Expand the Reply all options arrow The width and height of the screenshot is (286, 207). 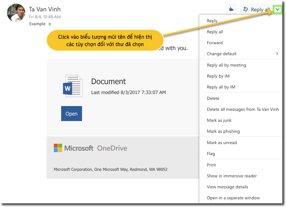click(277, 10)
